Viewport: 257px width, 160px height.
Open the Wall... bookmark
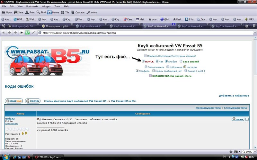click(x=31, y=19)
